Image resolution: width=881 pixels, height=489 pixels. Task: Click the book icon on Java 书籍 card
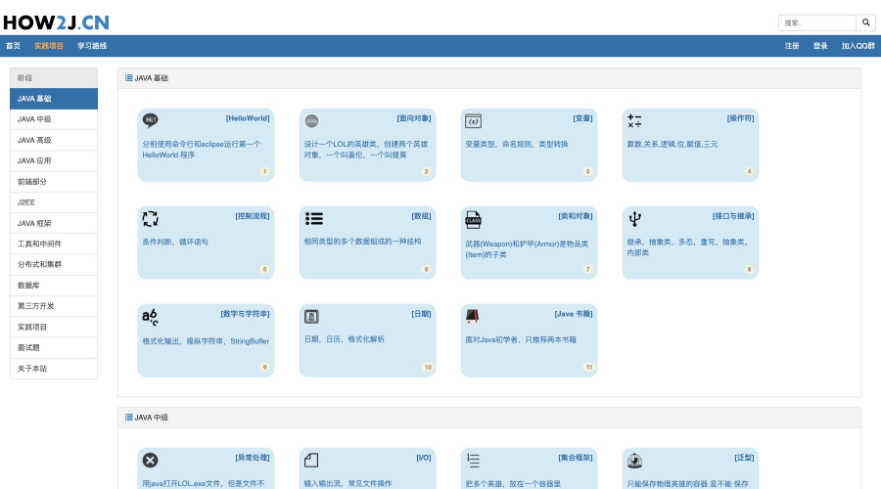(x=473, y=316)
